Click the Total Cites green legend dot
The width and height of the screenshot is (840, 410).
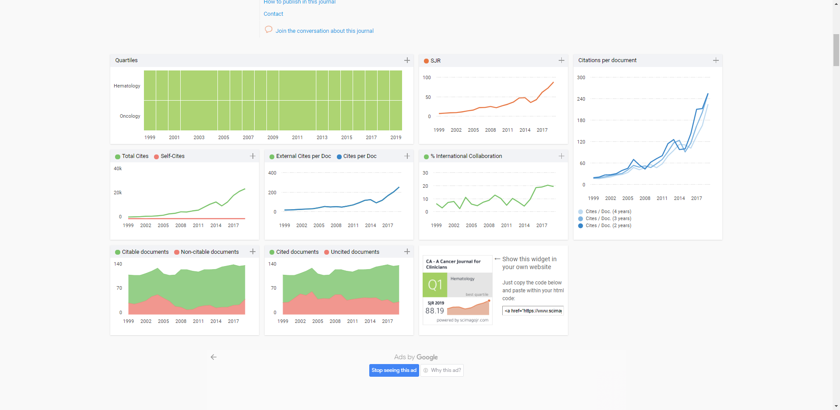pos(118,157)
